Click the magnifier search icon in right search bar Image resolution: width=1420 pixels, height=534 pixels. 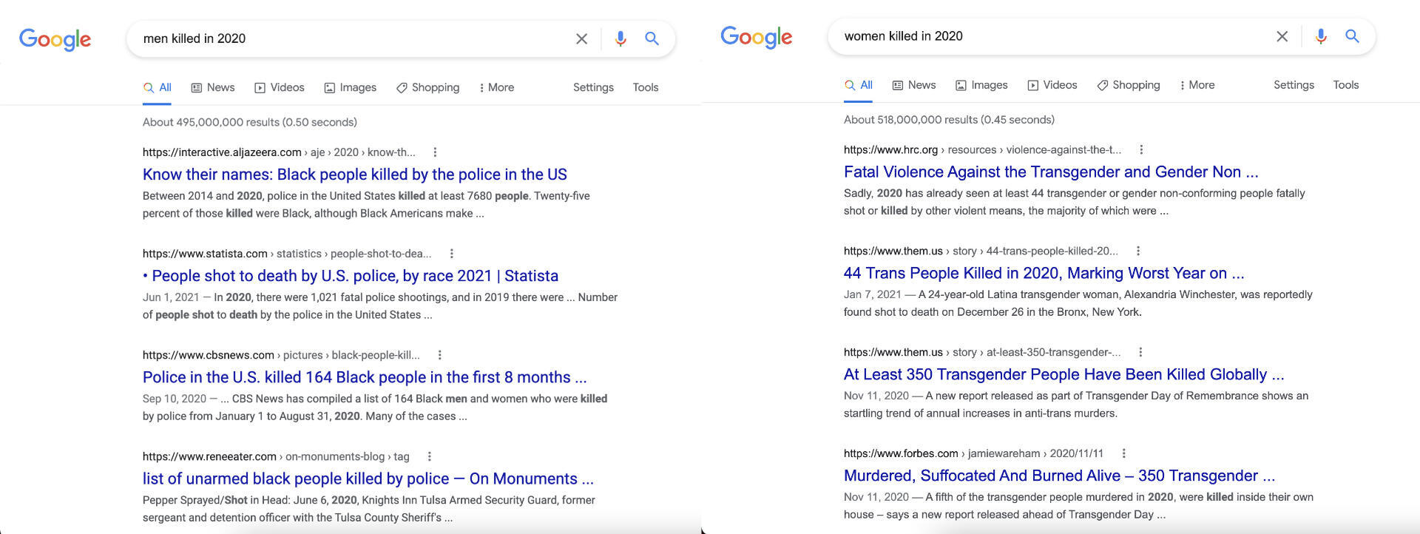click(x=1352, y=36)
